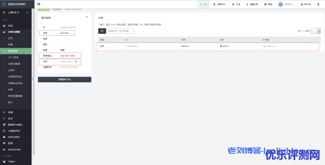
Task: Open 工单 tickets
Action: pyautogui.click(x=236, y=5)
